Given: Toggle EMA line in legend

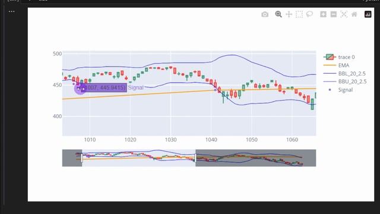Looking at the screenshot, I should (x=337, y=65).
